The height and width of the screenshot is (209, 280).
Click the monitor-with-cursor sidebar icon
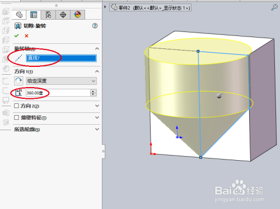point(6,101)
